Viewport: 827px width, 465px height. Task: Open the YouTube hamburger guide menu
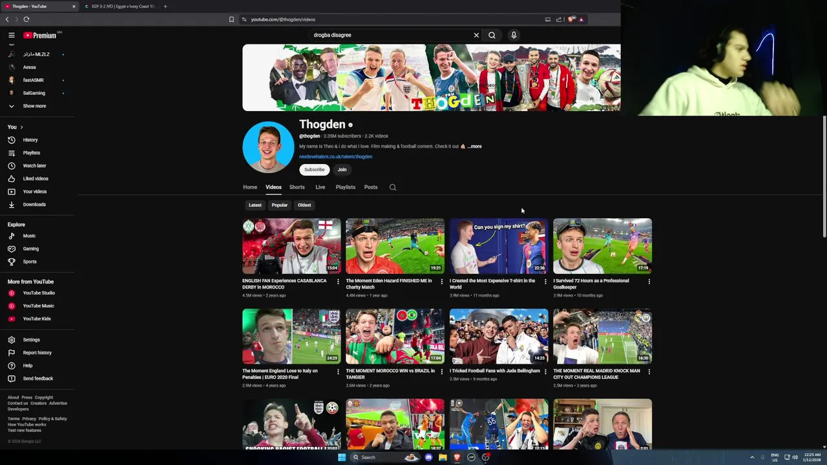[11, 35]
